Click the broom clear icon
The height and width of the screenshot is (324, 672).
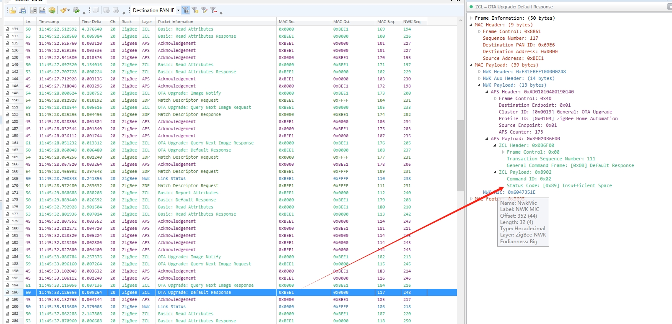click(x=63, y=10)
